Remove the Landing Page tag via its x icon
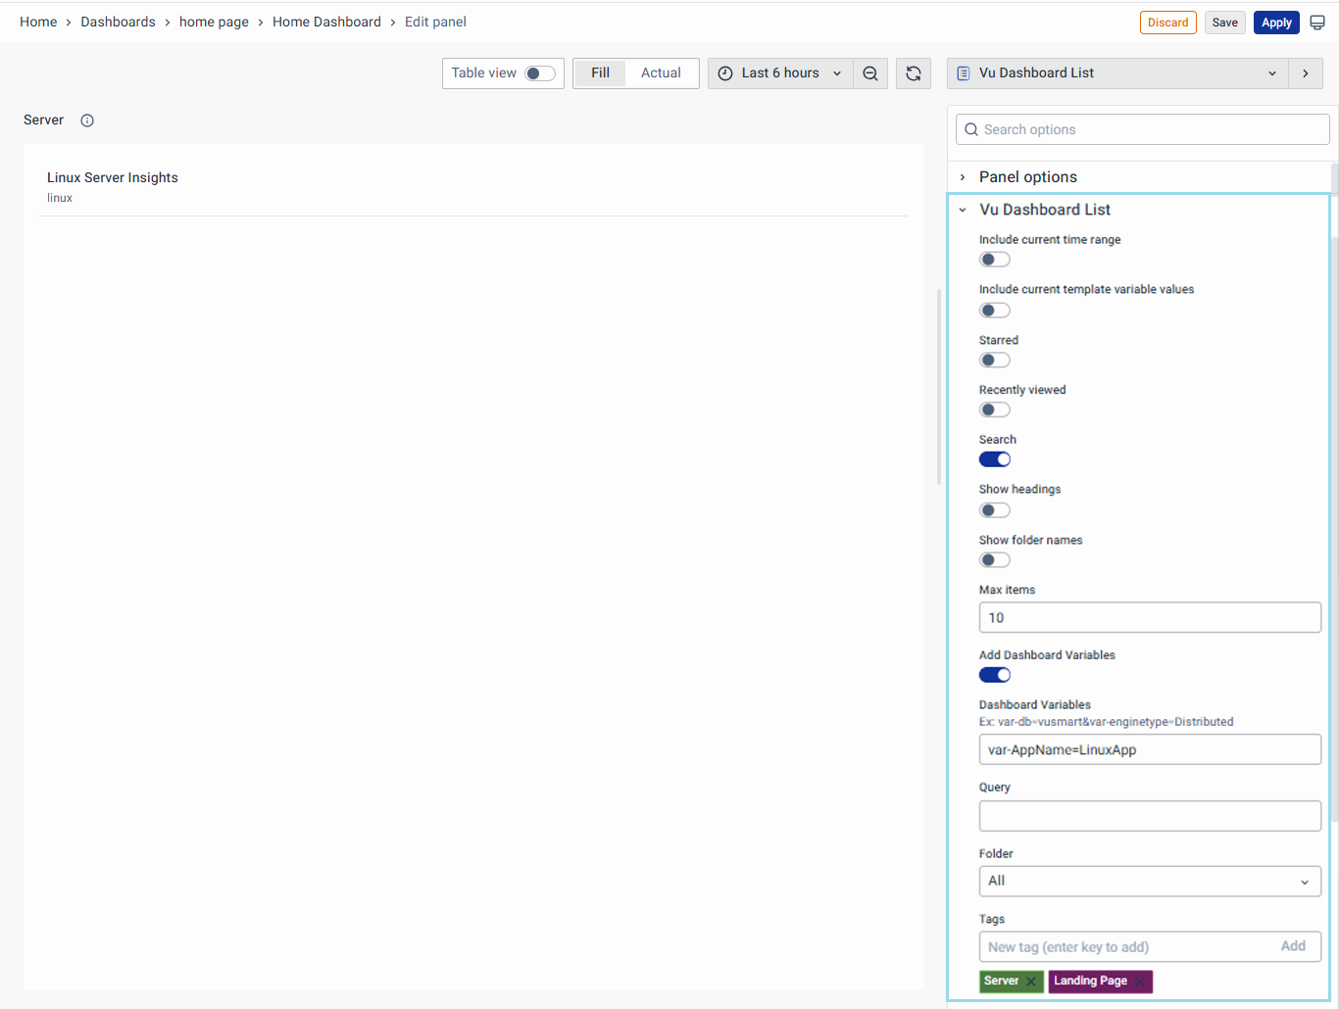 tap(1139, 981)
